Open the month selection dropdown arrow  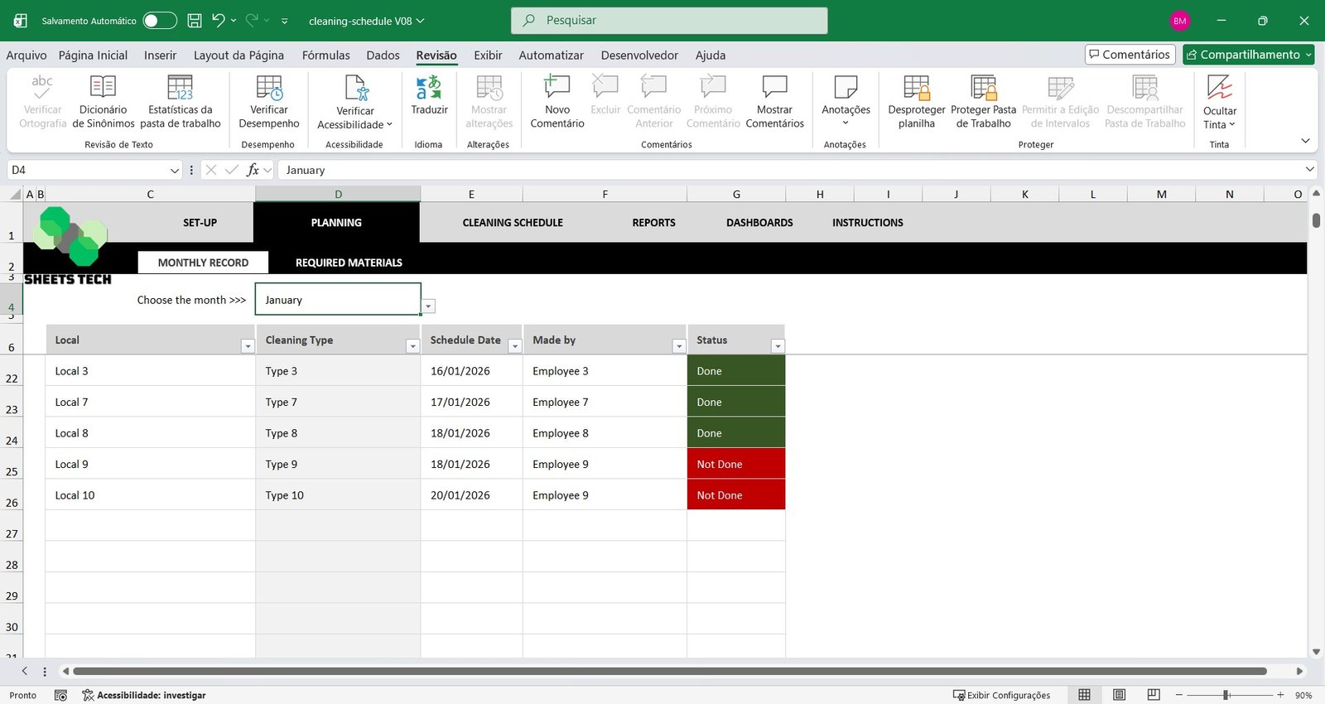[x=428, y=306]
